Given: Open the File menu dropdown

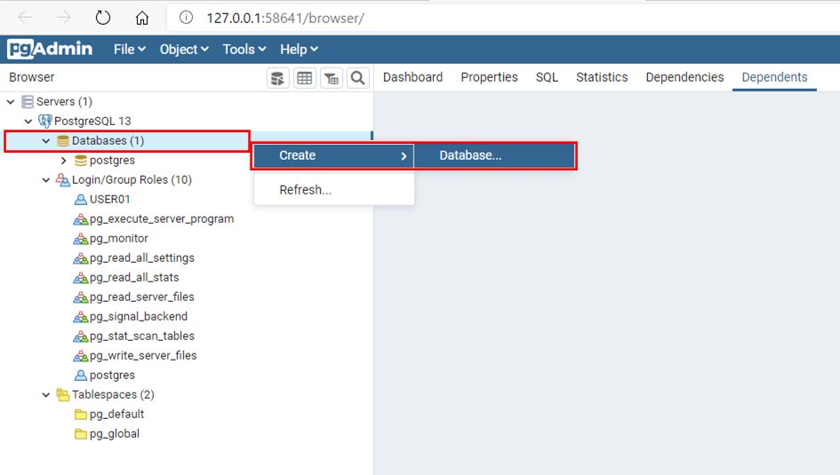Looking at the screenshot, I should point(129,50).
